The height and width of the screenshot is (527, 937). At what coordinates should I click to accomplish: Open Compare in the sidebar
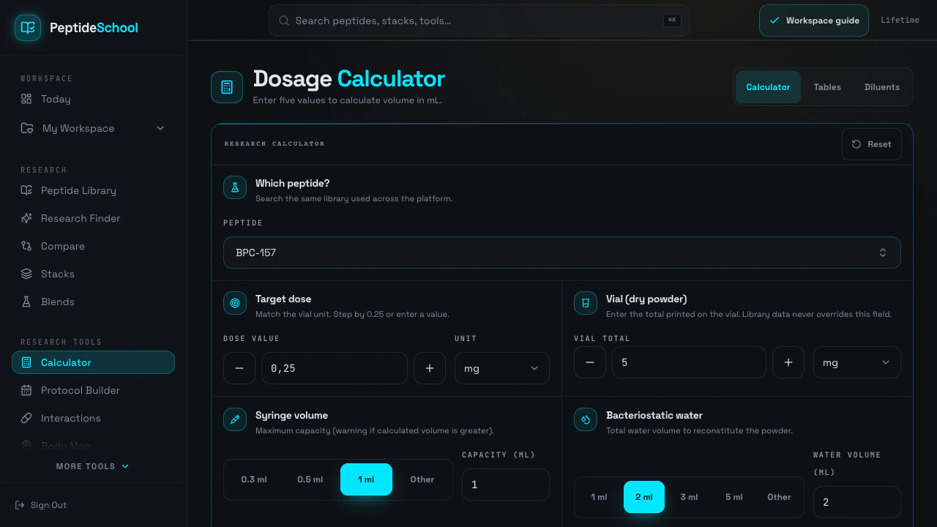click(x=94, y=246)
